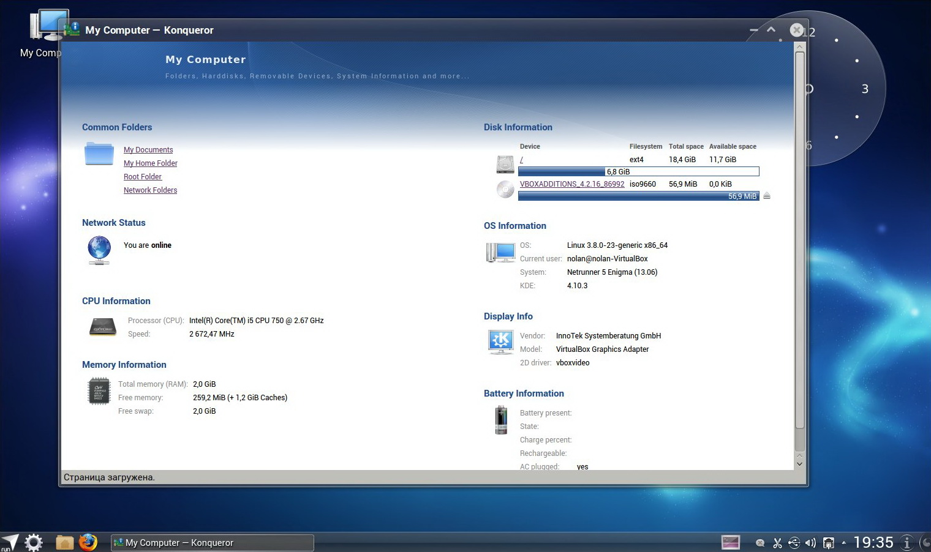Eject the VBOXADDITIONS disc
This screenshot has width=931, height=552.
point(767,196)
